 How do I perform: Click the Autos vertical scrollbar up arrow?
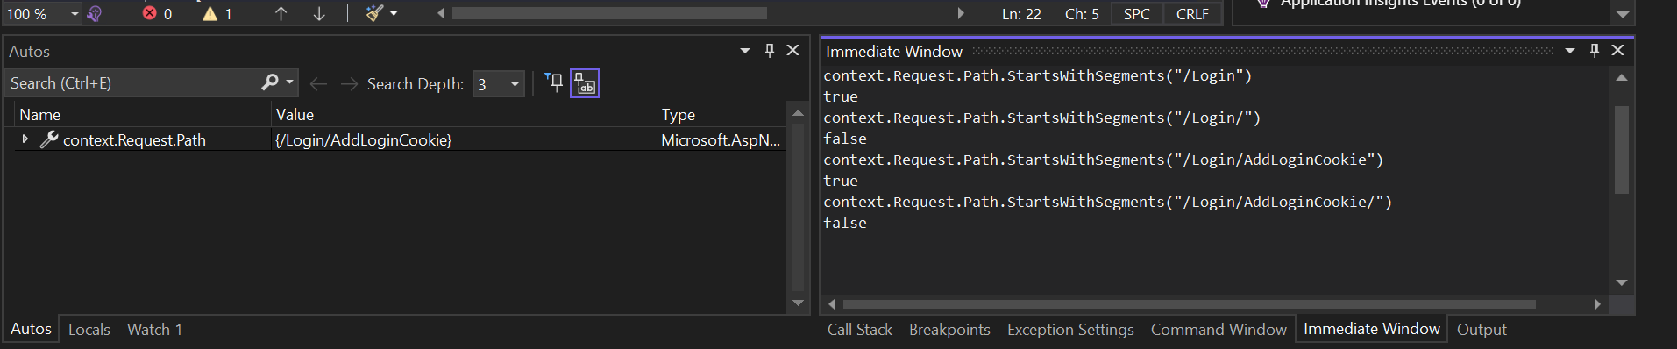[x=798, y=113]
